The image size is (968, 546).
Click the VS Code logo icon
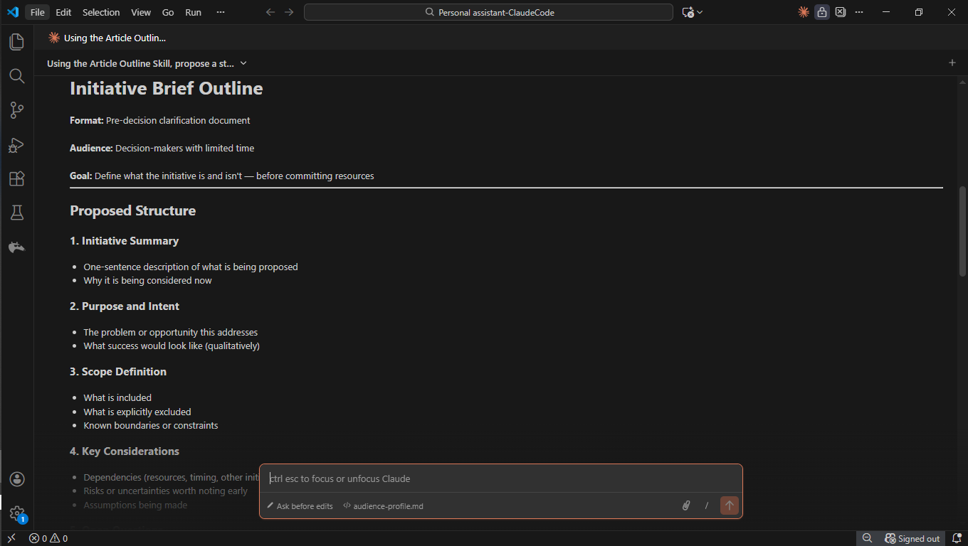(12, 12)
